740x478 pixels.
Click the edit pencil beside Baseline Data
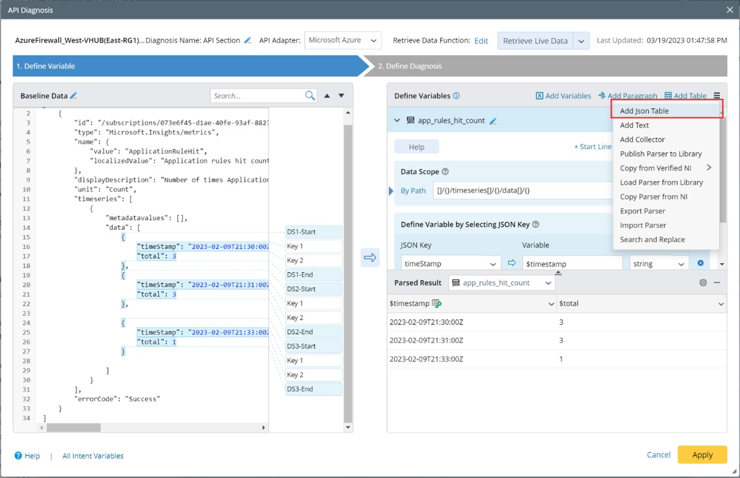74,96
